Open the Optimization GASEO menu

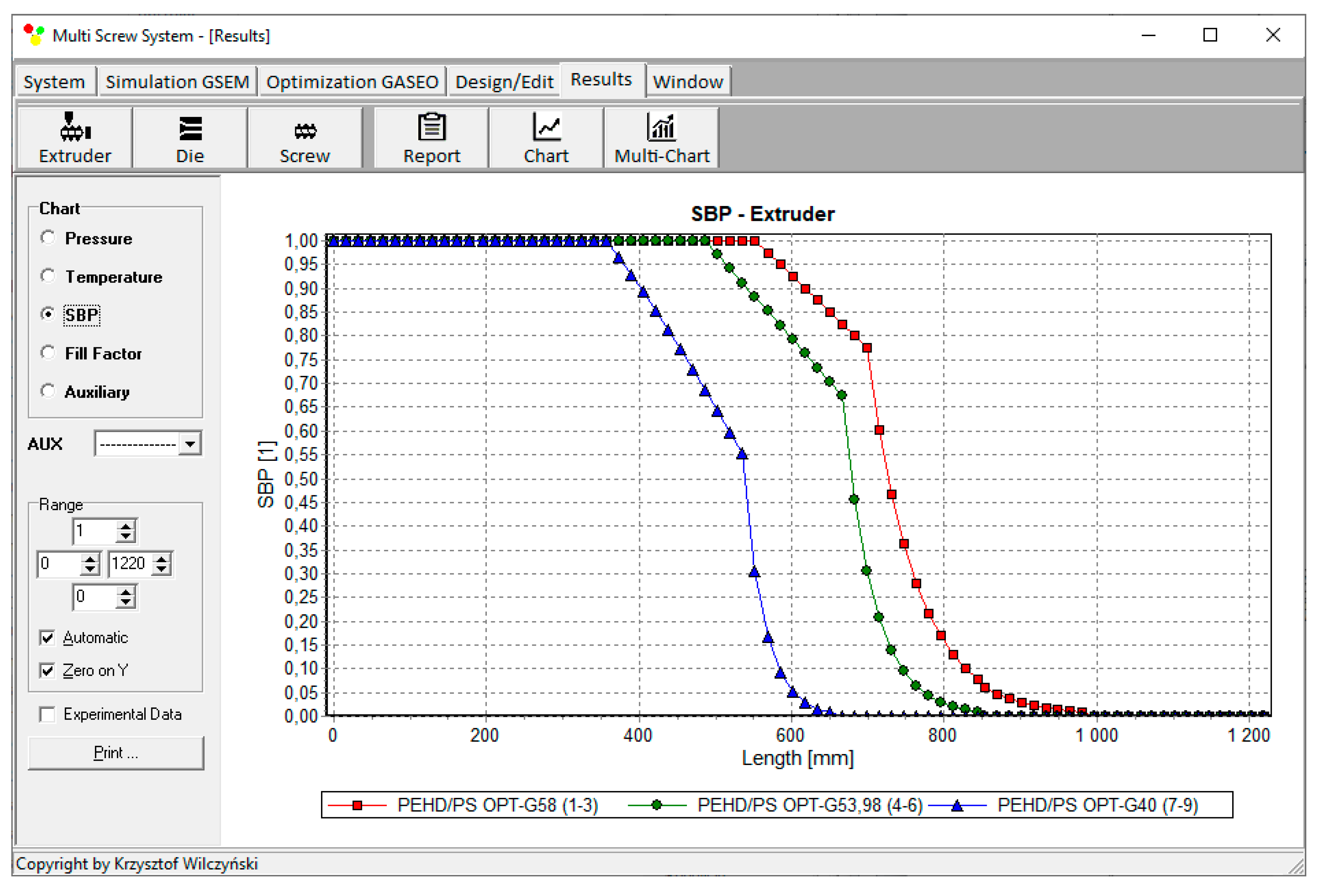coord(352,82)
